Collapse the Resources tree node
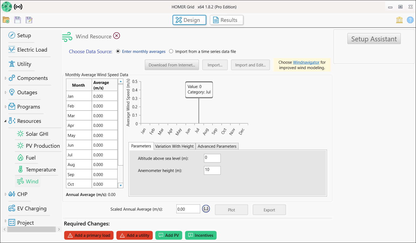 5,121
